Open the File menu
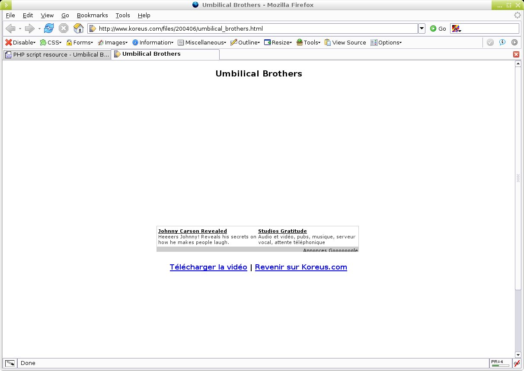 click(10, 15)
